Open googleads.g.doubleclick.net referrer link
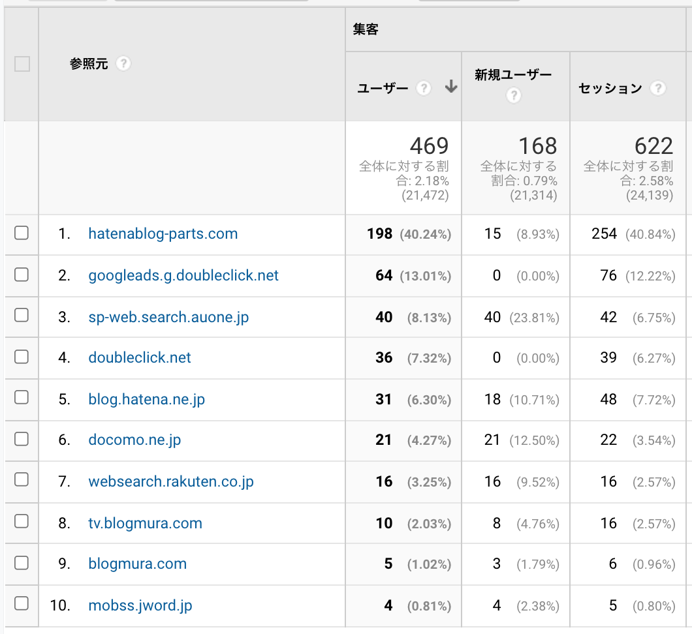 point(183,275)
